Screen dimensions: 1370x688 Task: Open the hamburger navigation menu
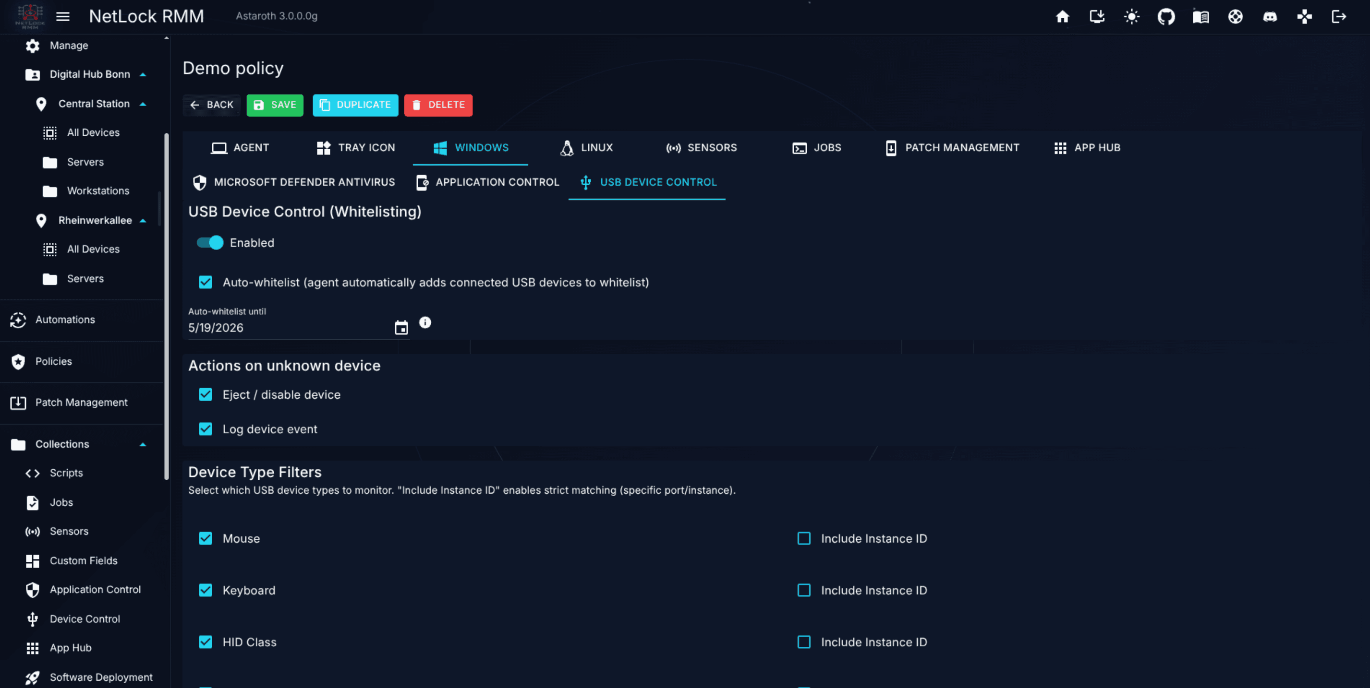[63, 16]
